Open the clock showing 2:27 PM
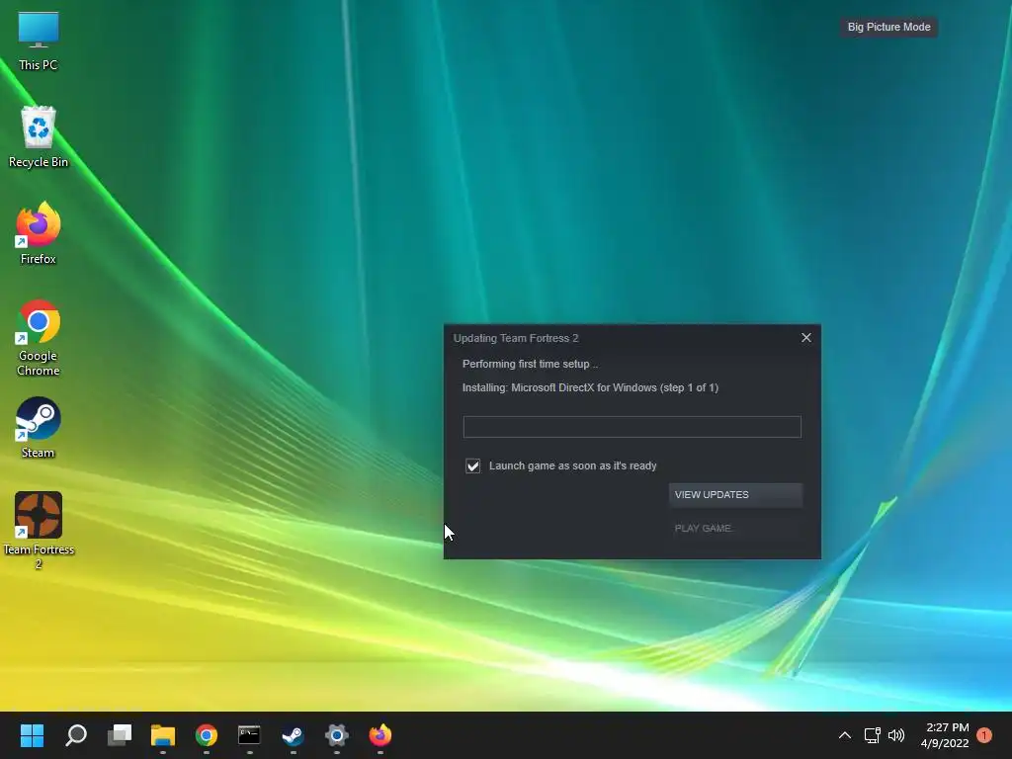 pos(945,735)
